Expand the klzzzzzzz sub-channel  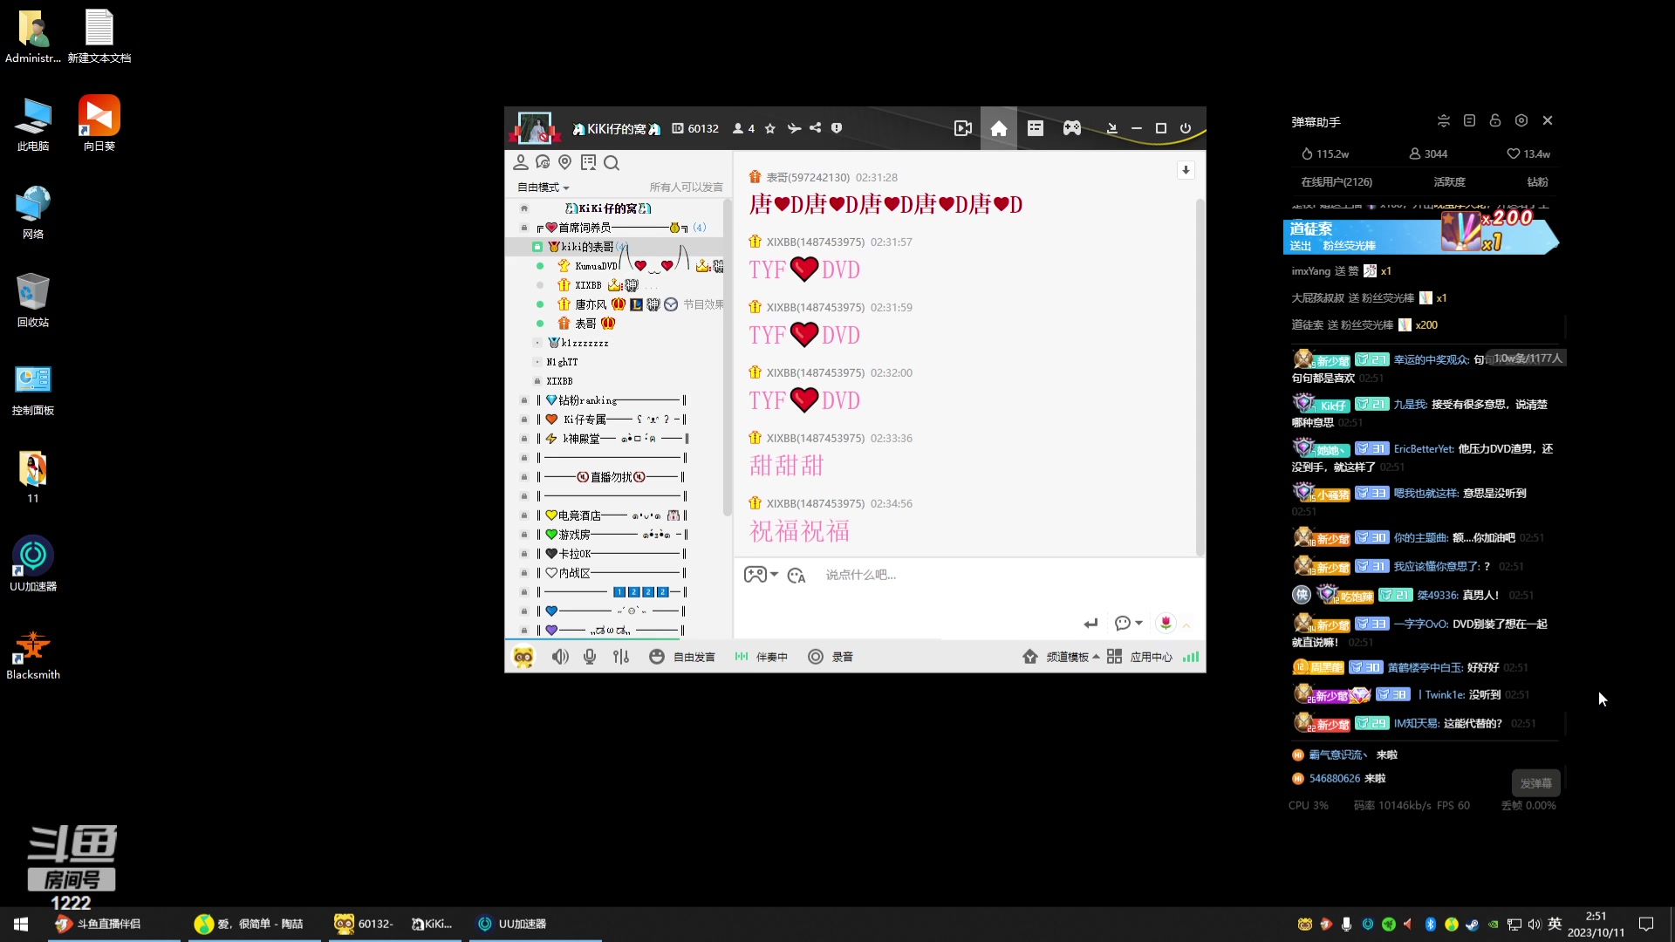537,343
